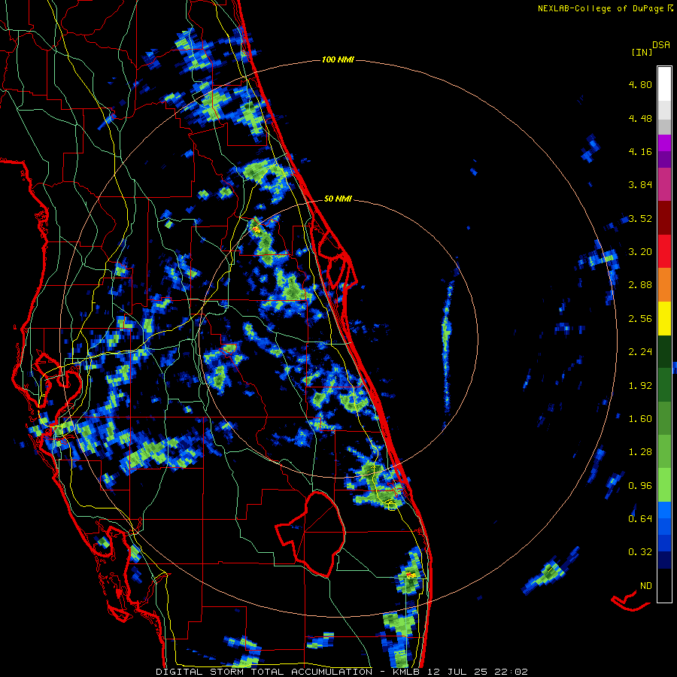The height and width of the screenshot is (677, 677).
Task: Pick the orange legend swatch near 2.88
Action: pos(664,285)
